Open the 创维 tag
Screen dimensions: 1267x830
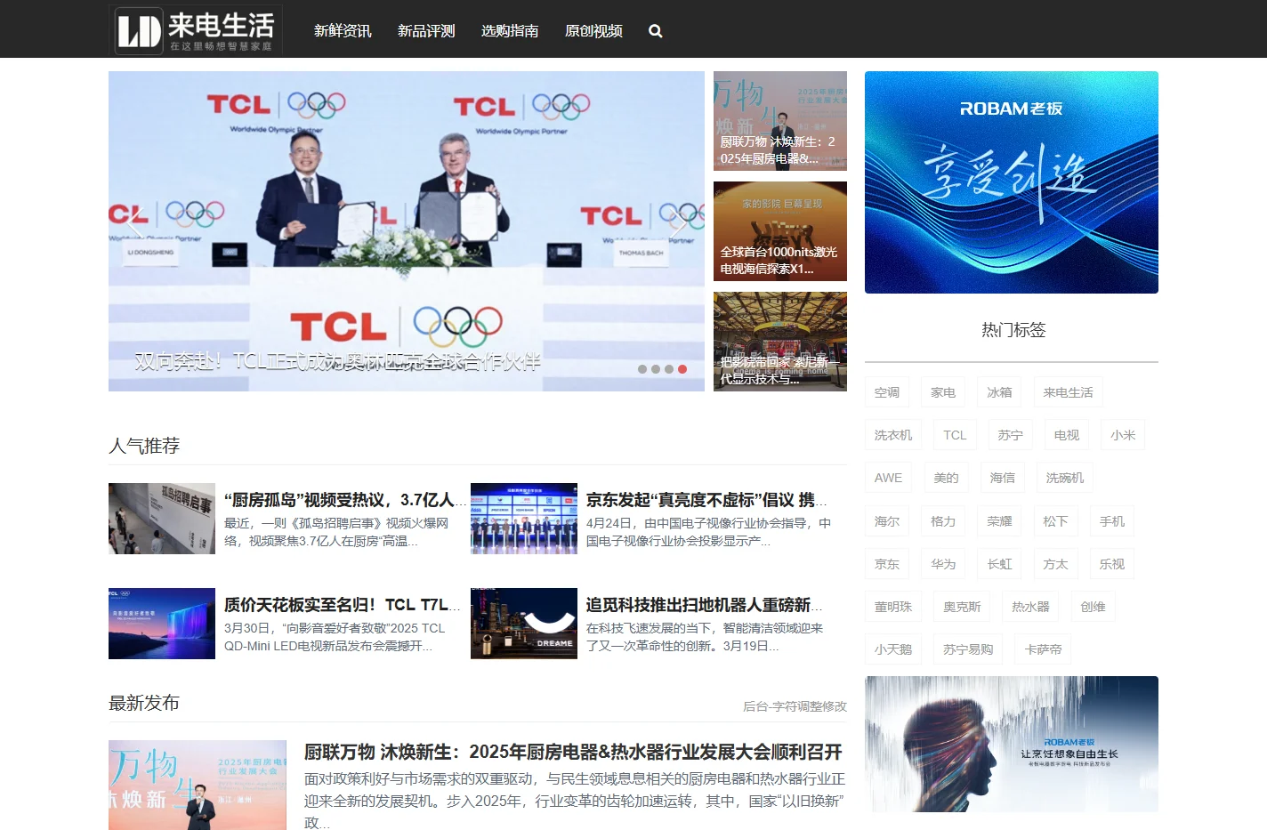pyautogui.click(x=1093, y=607)
